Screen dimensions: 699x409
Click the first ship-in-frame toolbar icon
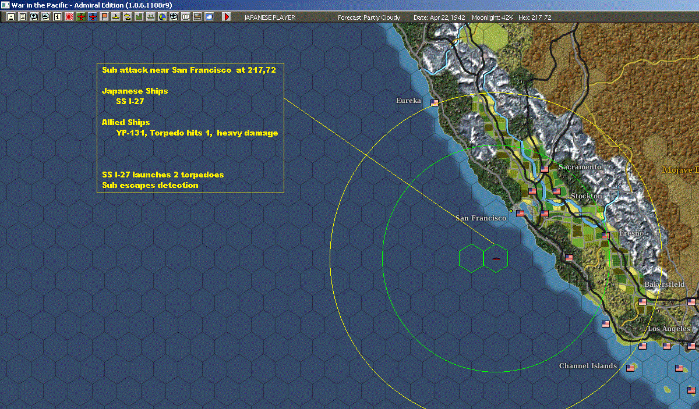(x=34, y=17)
